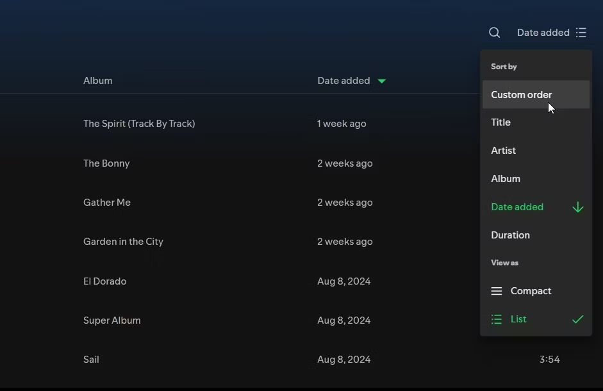Viewport: 603px width, 391px height.
Task: Click the List view bullet icon
Action: pyautogui.click(x=497, y=319)
